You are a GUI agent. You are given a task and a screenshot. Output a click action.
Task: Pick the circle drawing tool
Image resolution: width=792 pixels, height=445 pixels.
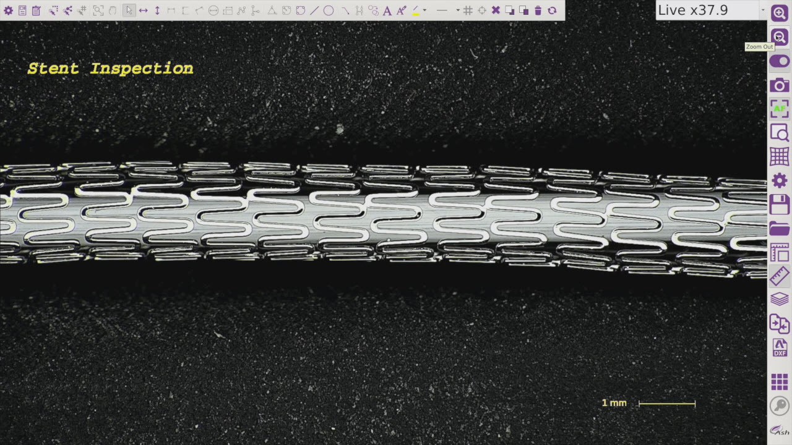click(x=329, y=11)
